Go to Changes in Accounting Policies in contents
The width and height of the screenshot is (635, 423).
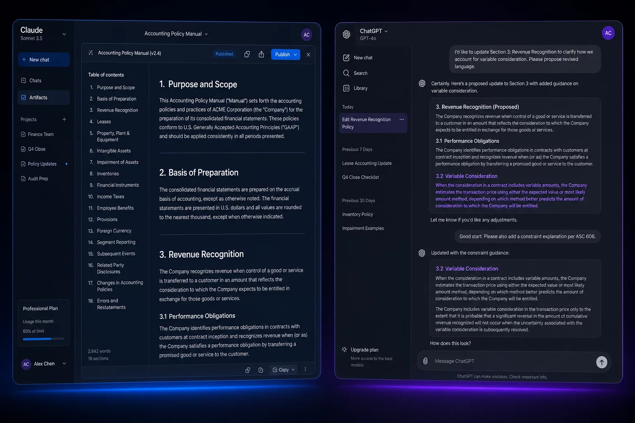point(120,286)
